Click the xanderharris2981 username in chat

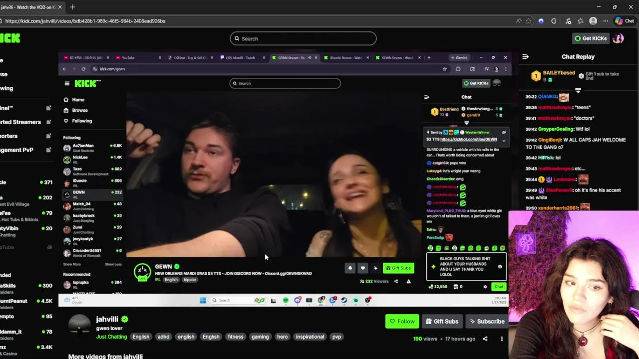[x=558, y=208]
